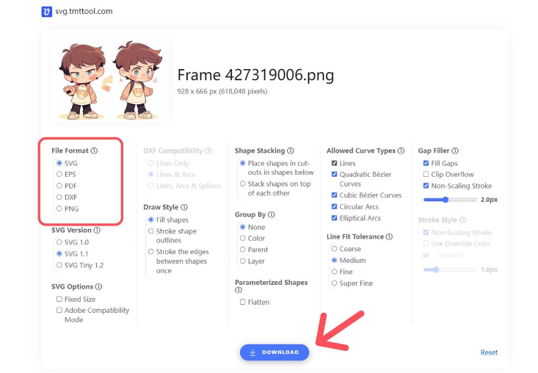Screen dimensions: 538x373
Task: Tick the Flatten checkbox
Action: (243, 302)
